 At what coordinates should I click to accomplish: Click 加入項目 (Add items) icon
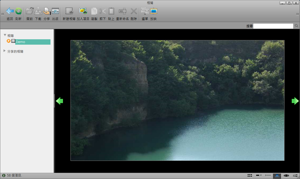[83, 12]
